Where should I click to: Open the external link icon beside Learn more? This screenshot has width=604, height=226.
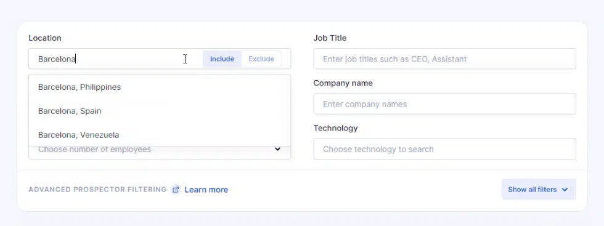(176, 190)
